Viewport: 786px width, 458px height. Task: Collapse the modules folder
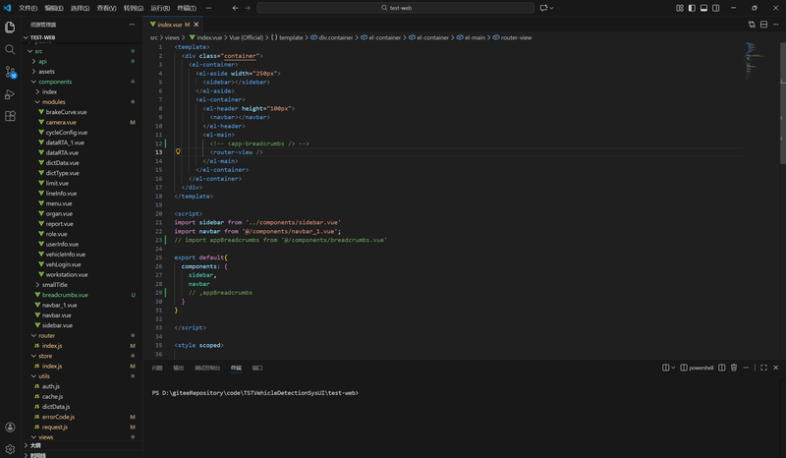point(53,102)
